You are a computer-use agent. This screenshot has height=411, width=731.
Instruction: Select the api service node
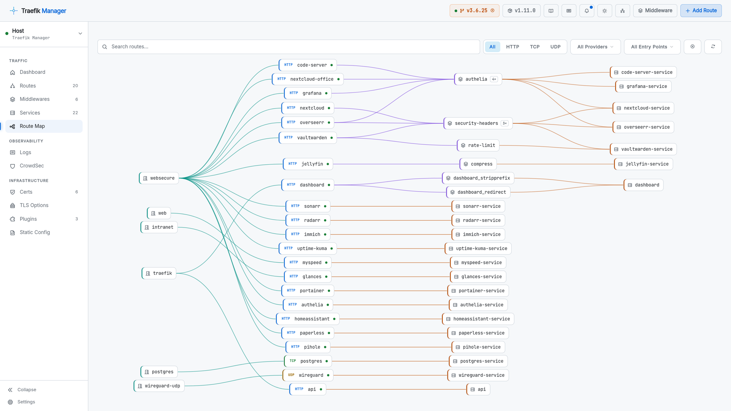point(478,389)
